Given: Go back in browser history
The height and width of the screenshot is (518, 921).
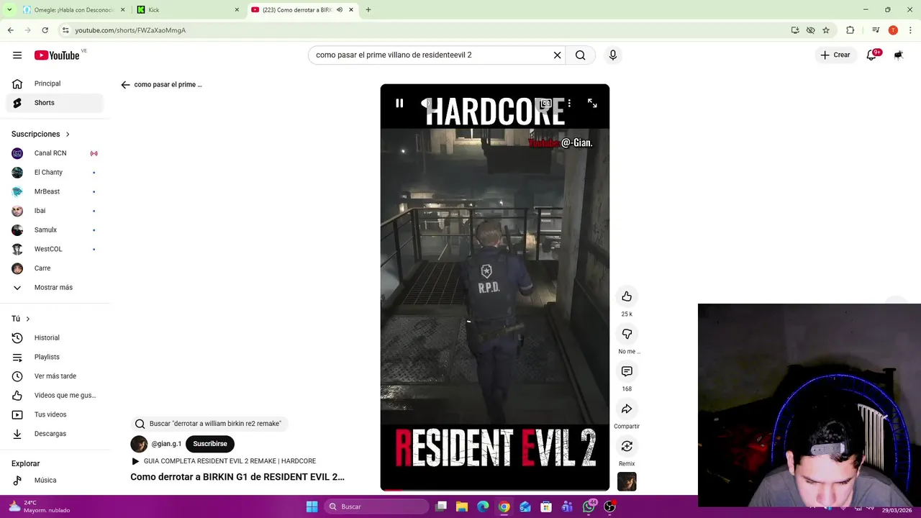Looking at the screenshot, I should [x=10, y=30].
